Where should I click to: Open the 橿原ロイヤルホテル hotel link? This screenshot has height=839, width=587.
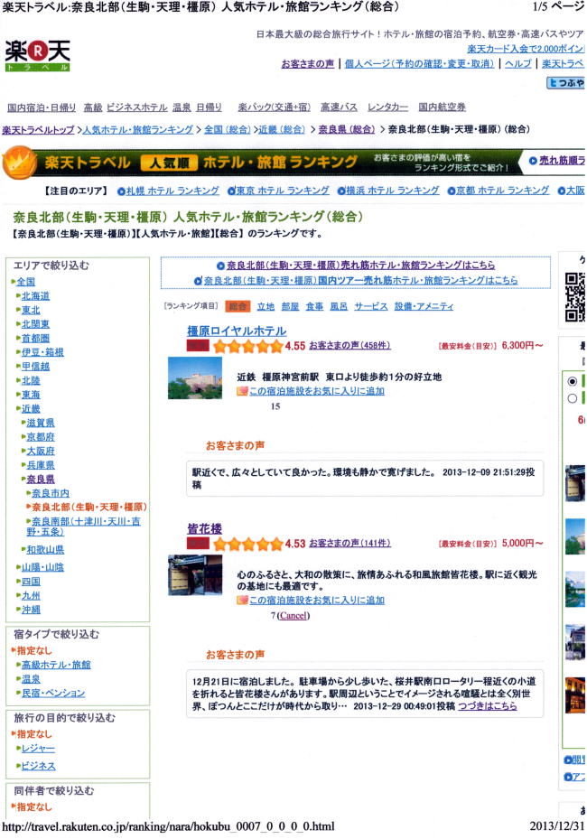pyautogui.click(x=237, y=331)
